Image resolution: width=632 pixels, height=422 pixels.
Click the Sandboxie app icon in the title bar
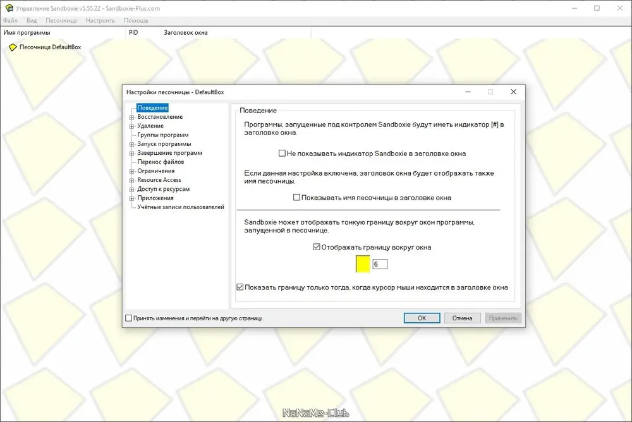9,8
